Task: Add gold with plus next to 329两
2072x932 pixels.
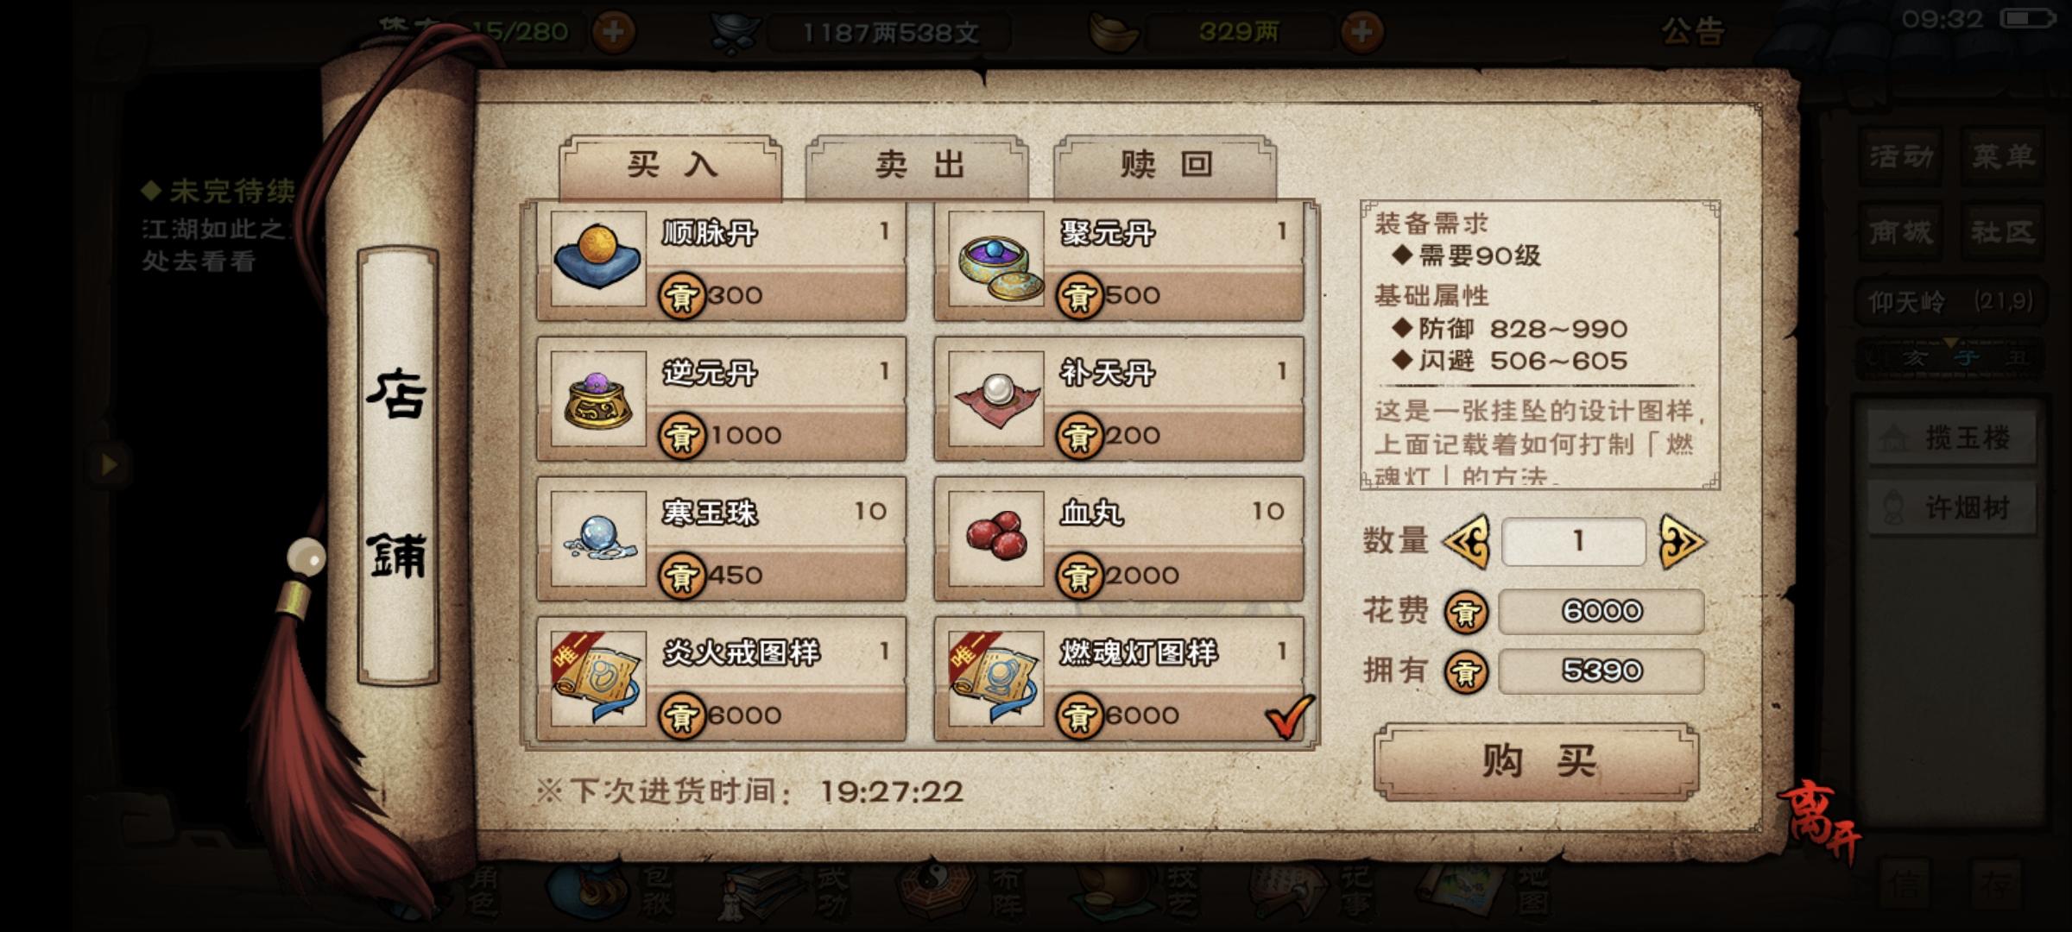Action: 1361,33
